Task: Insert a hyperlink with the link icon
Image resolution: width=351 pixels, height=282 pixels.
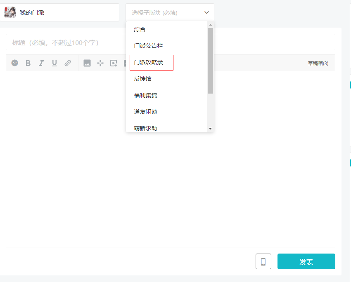Action: 68,63
